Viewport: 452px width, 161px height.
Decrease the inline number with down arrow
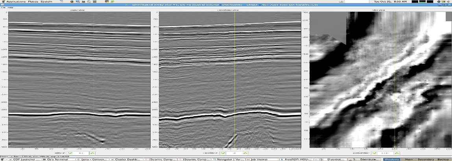coord(70,153)
